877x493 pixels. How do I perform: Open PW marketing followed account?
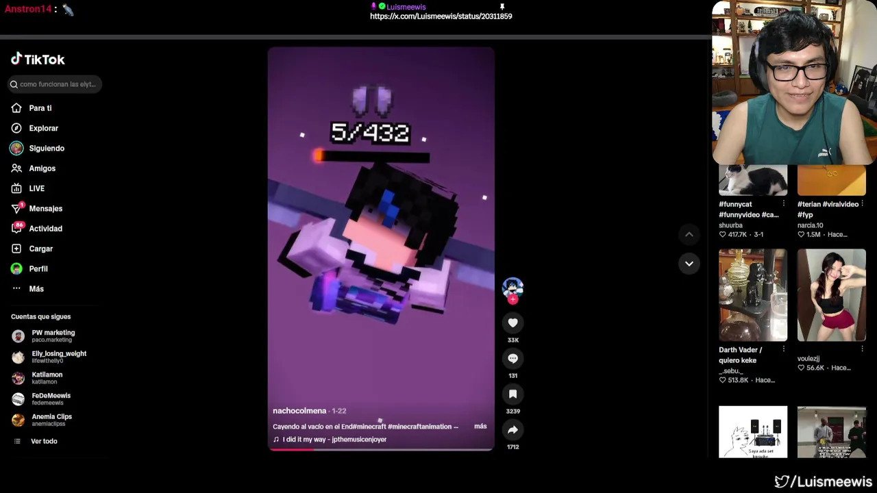click(53, 336)
